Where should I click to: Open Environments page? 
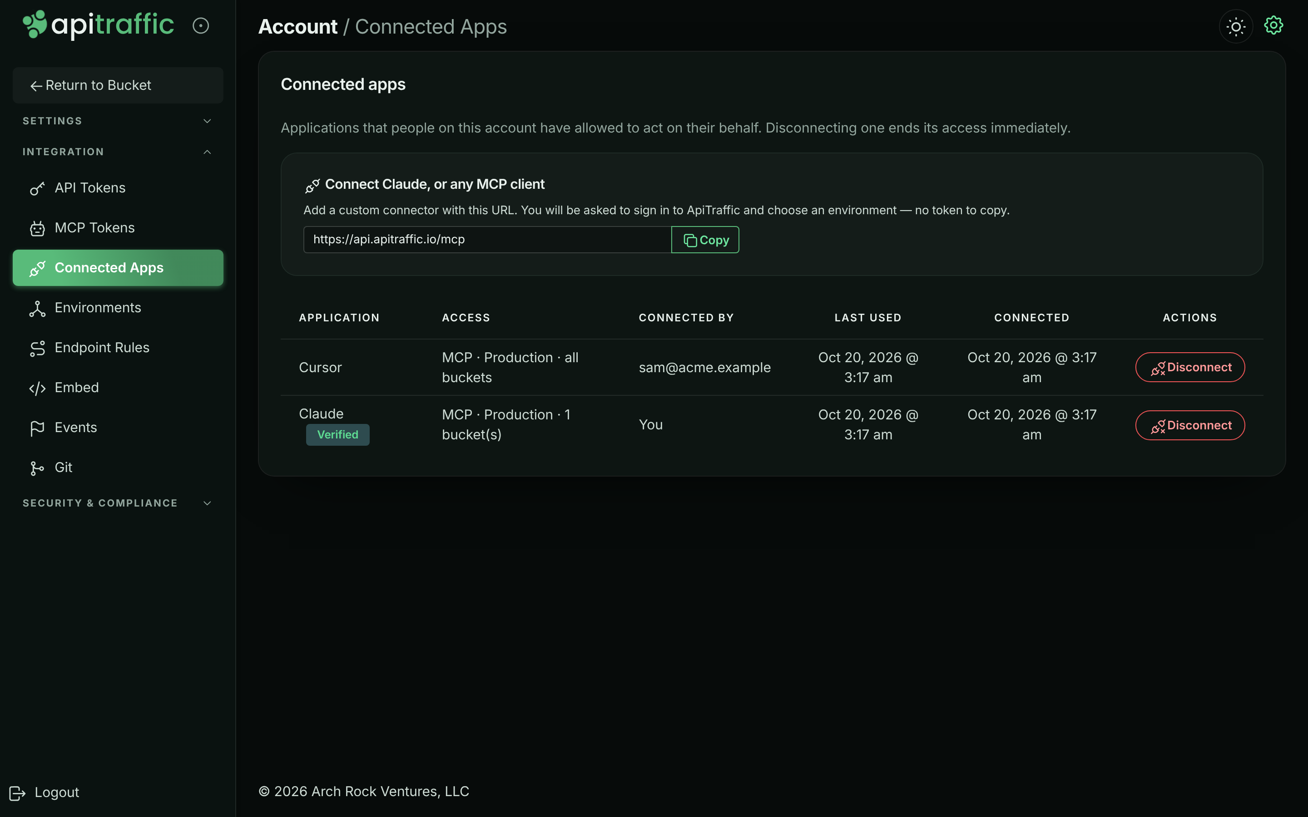(x=118, y=308)
